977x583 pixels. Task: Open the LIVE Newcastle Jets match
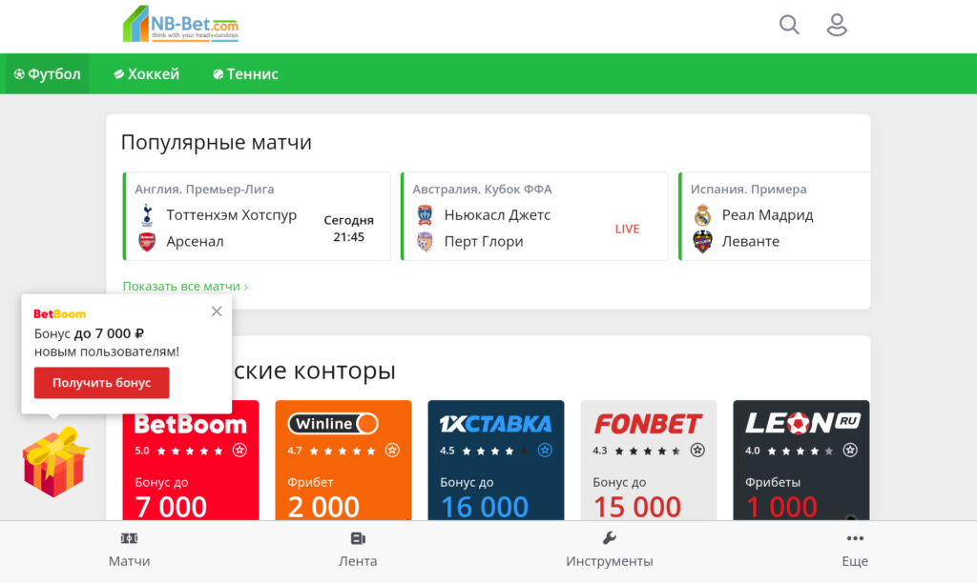point(534,216)
